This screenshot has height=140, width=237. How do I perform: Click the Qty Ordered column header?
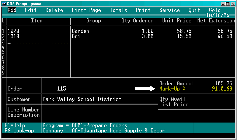click(x=137, y=20)
